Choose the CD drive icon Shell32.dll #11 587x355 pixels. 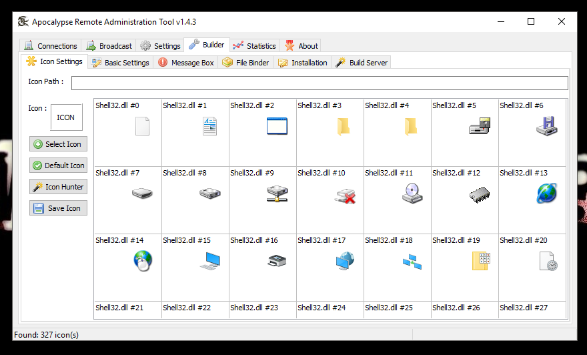[412, 194]
